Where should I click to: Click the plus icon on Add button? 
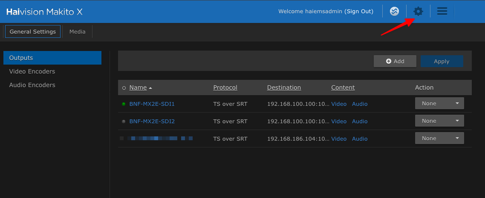pyautogui.click(x=389, y=61)
